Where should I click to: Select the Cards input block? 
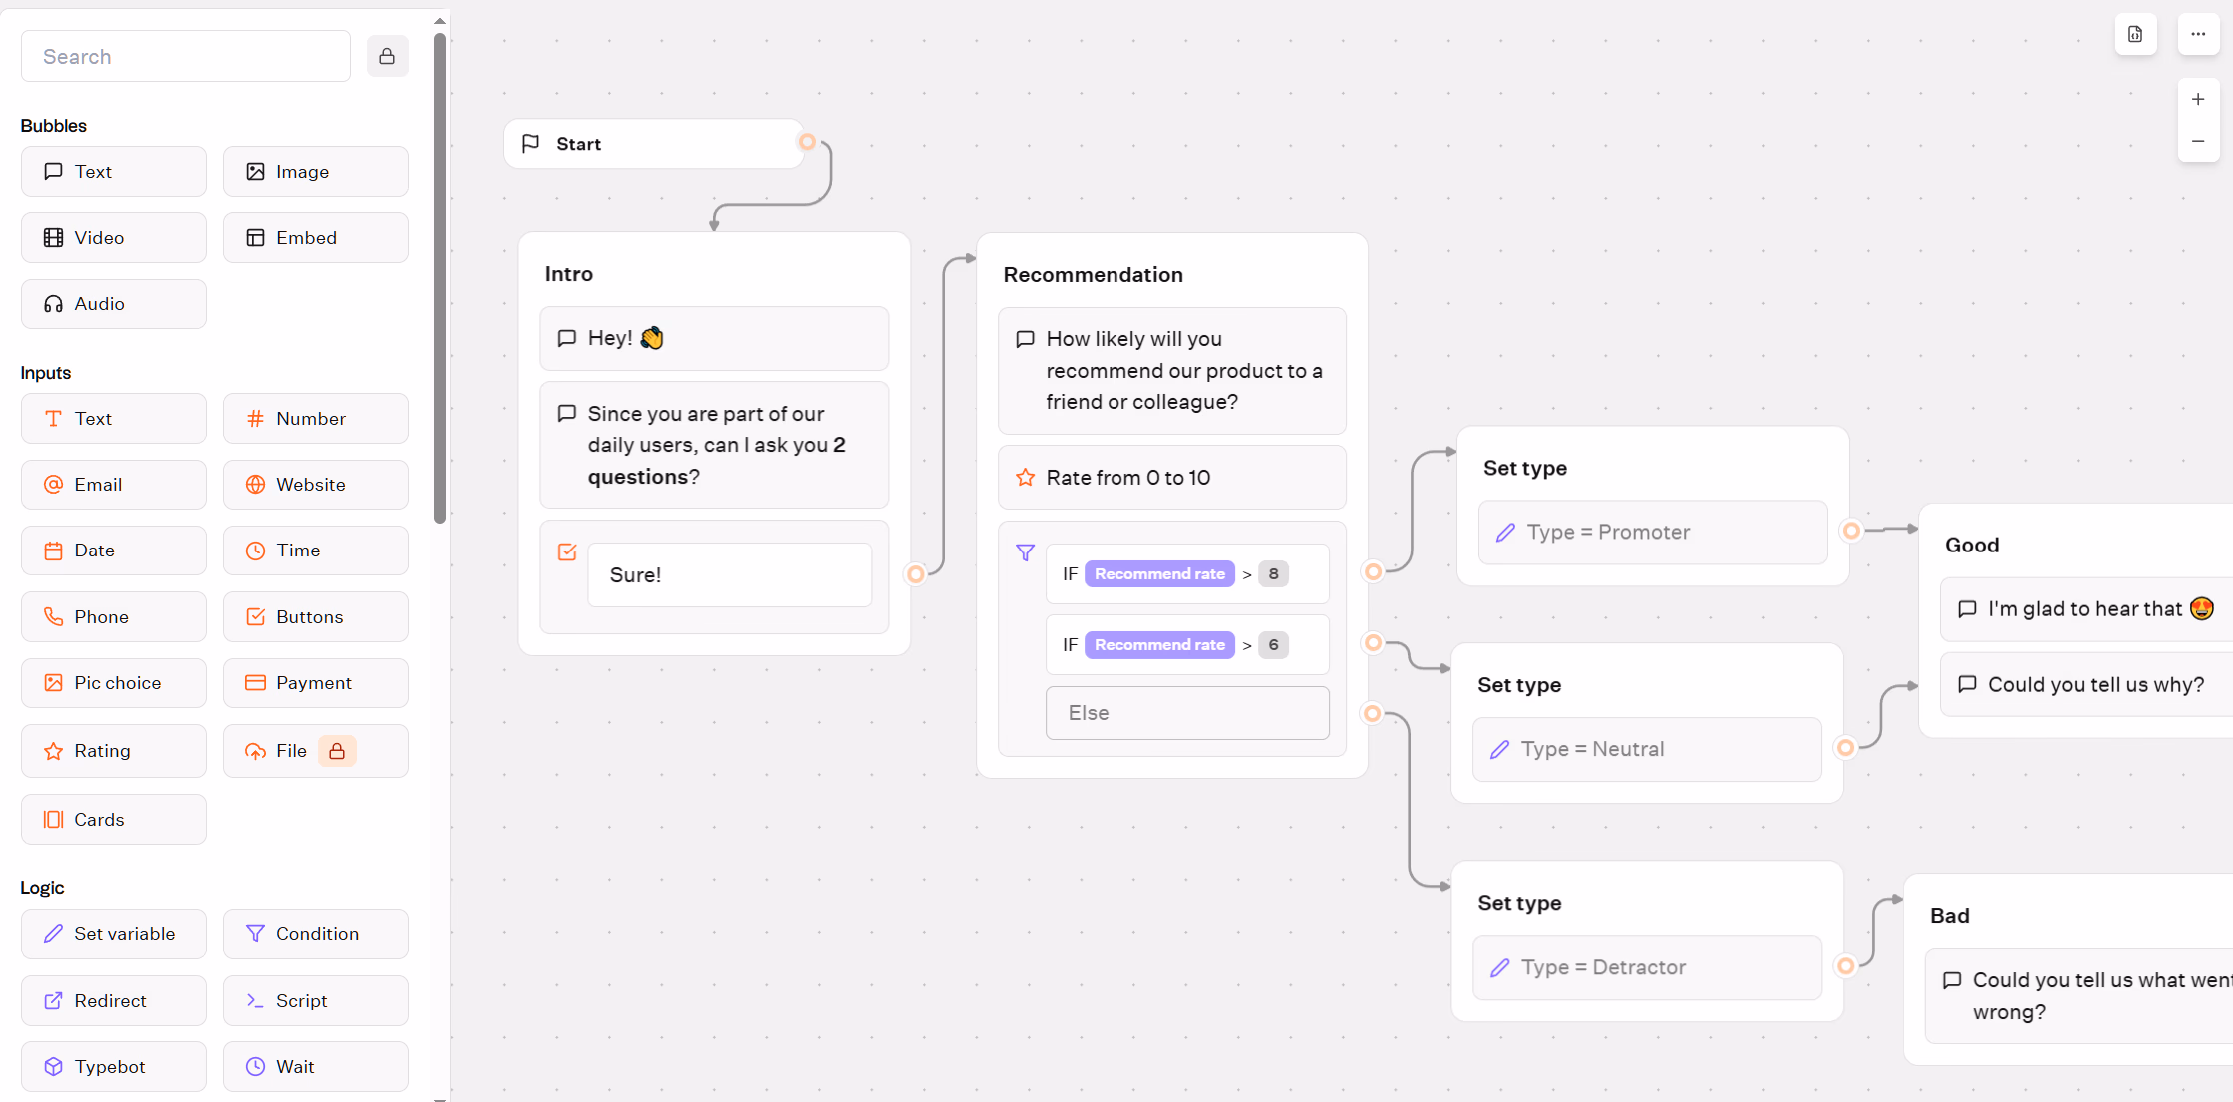(114, 820)
